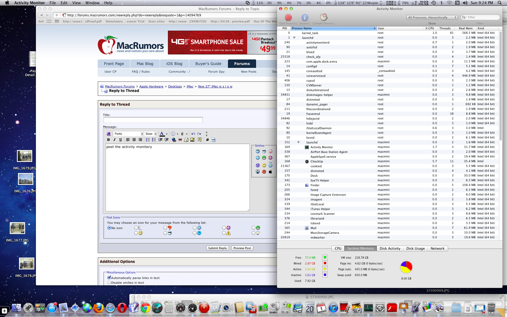Insert the Apple logo smilie
The image size is (507, 317).
[x=270, y=172]
